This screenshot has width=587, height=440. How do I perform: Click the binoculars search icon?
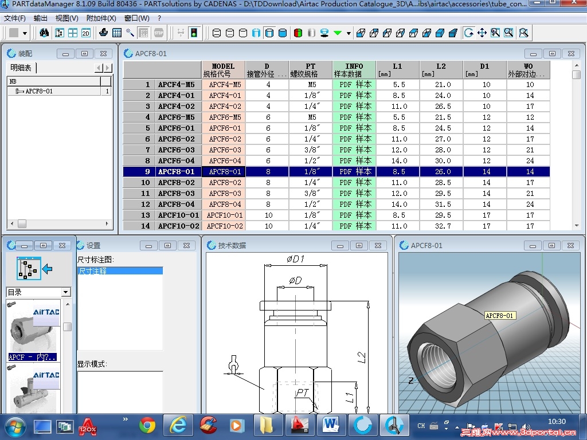point(44,33)
